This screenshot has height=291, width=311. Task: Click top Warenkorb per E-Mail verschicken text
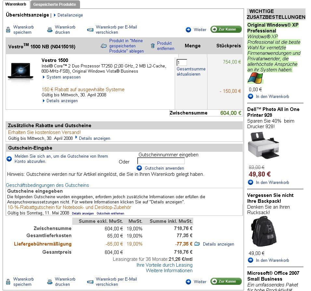[116, 30]
